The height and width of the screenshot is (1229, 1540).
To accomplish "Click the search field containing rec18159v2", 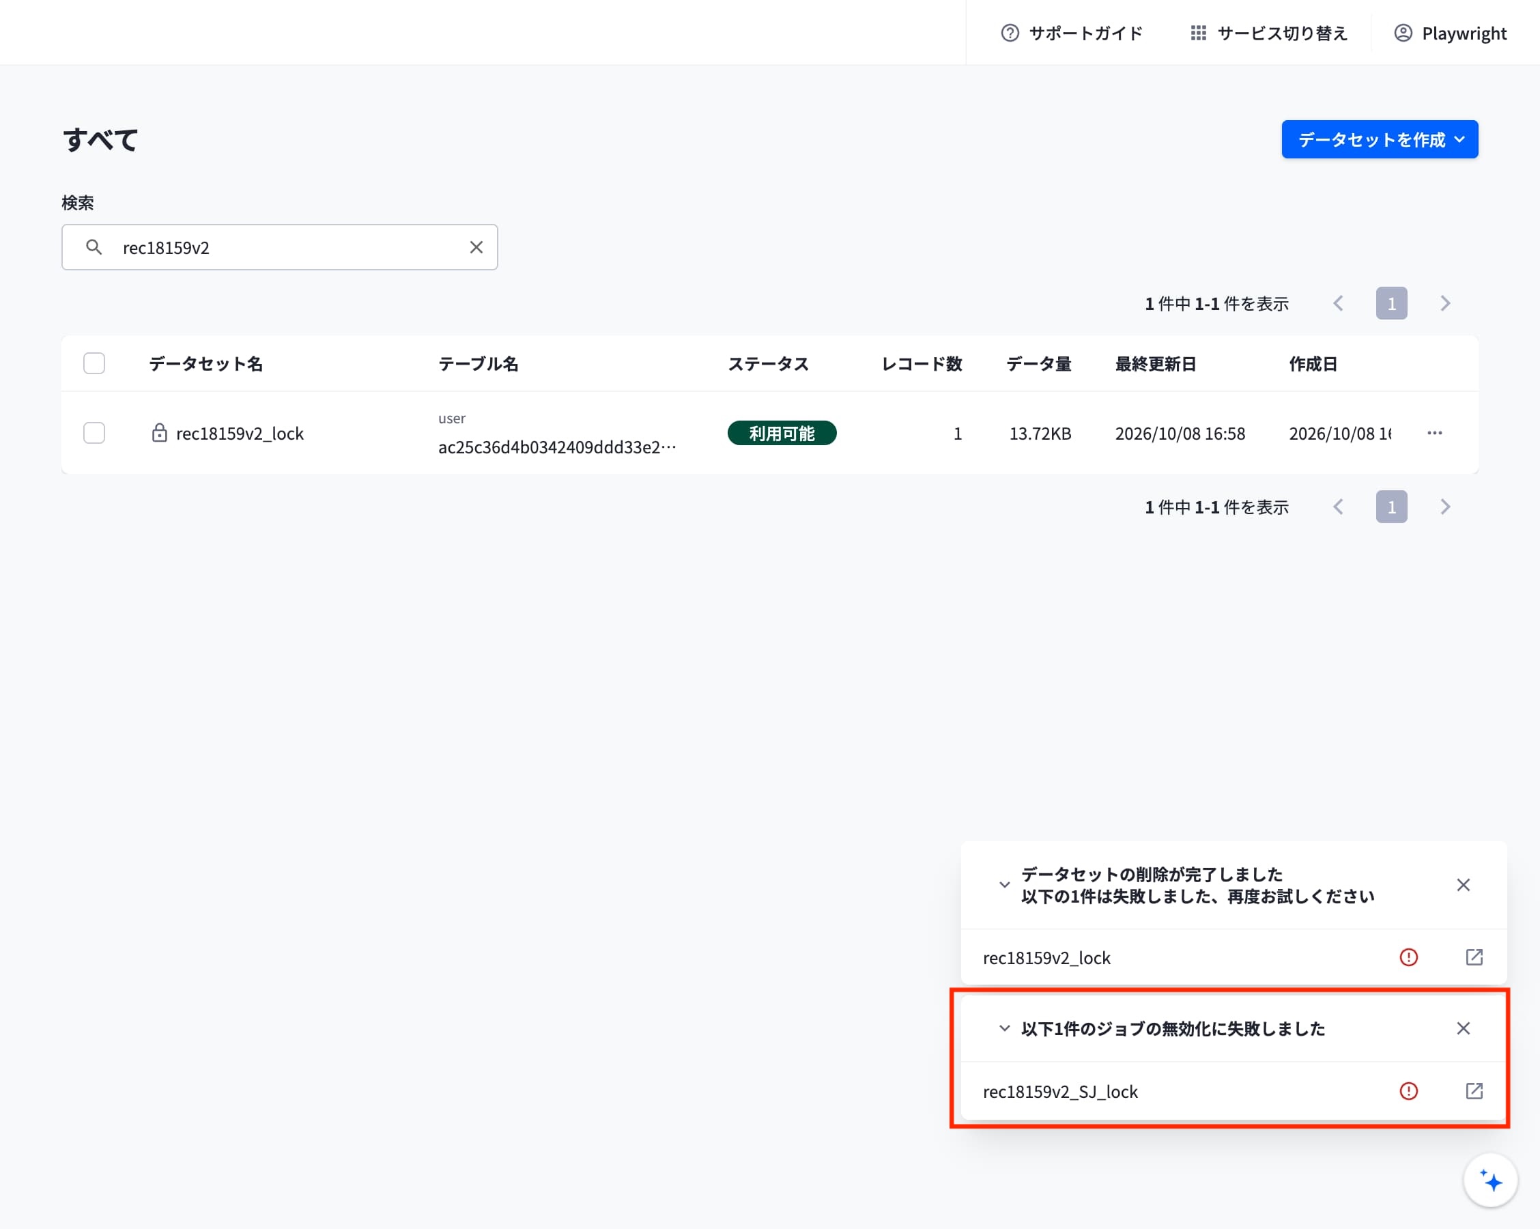I will (279, 247).
